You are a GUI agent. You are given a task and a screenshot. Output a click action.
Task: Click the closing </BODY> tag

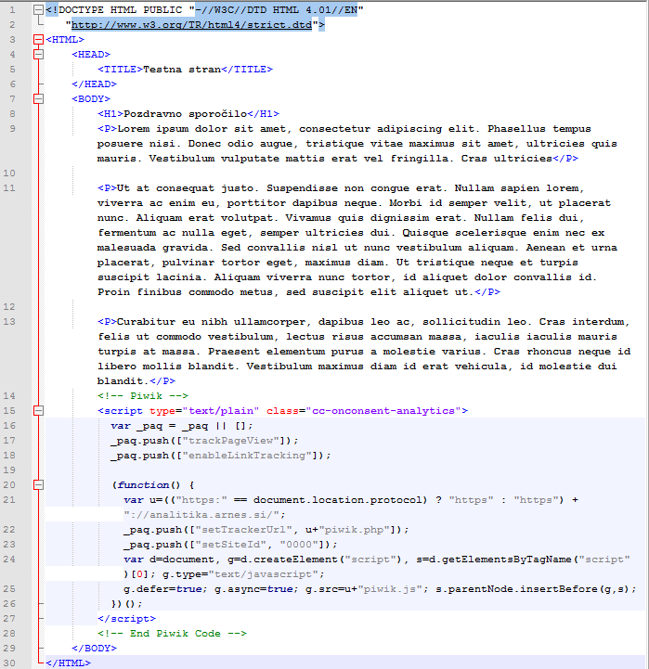click(x=95, y=649)
